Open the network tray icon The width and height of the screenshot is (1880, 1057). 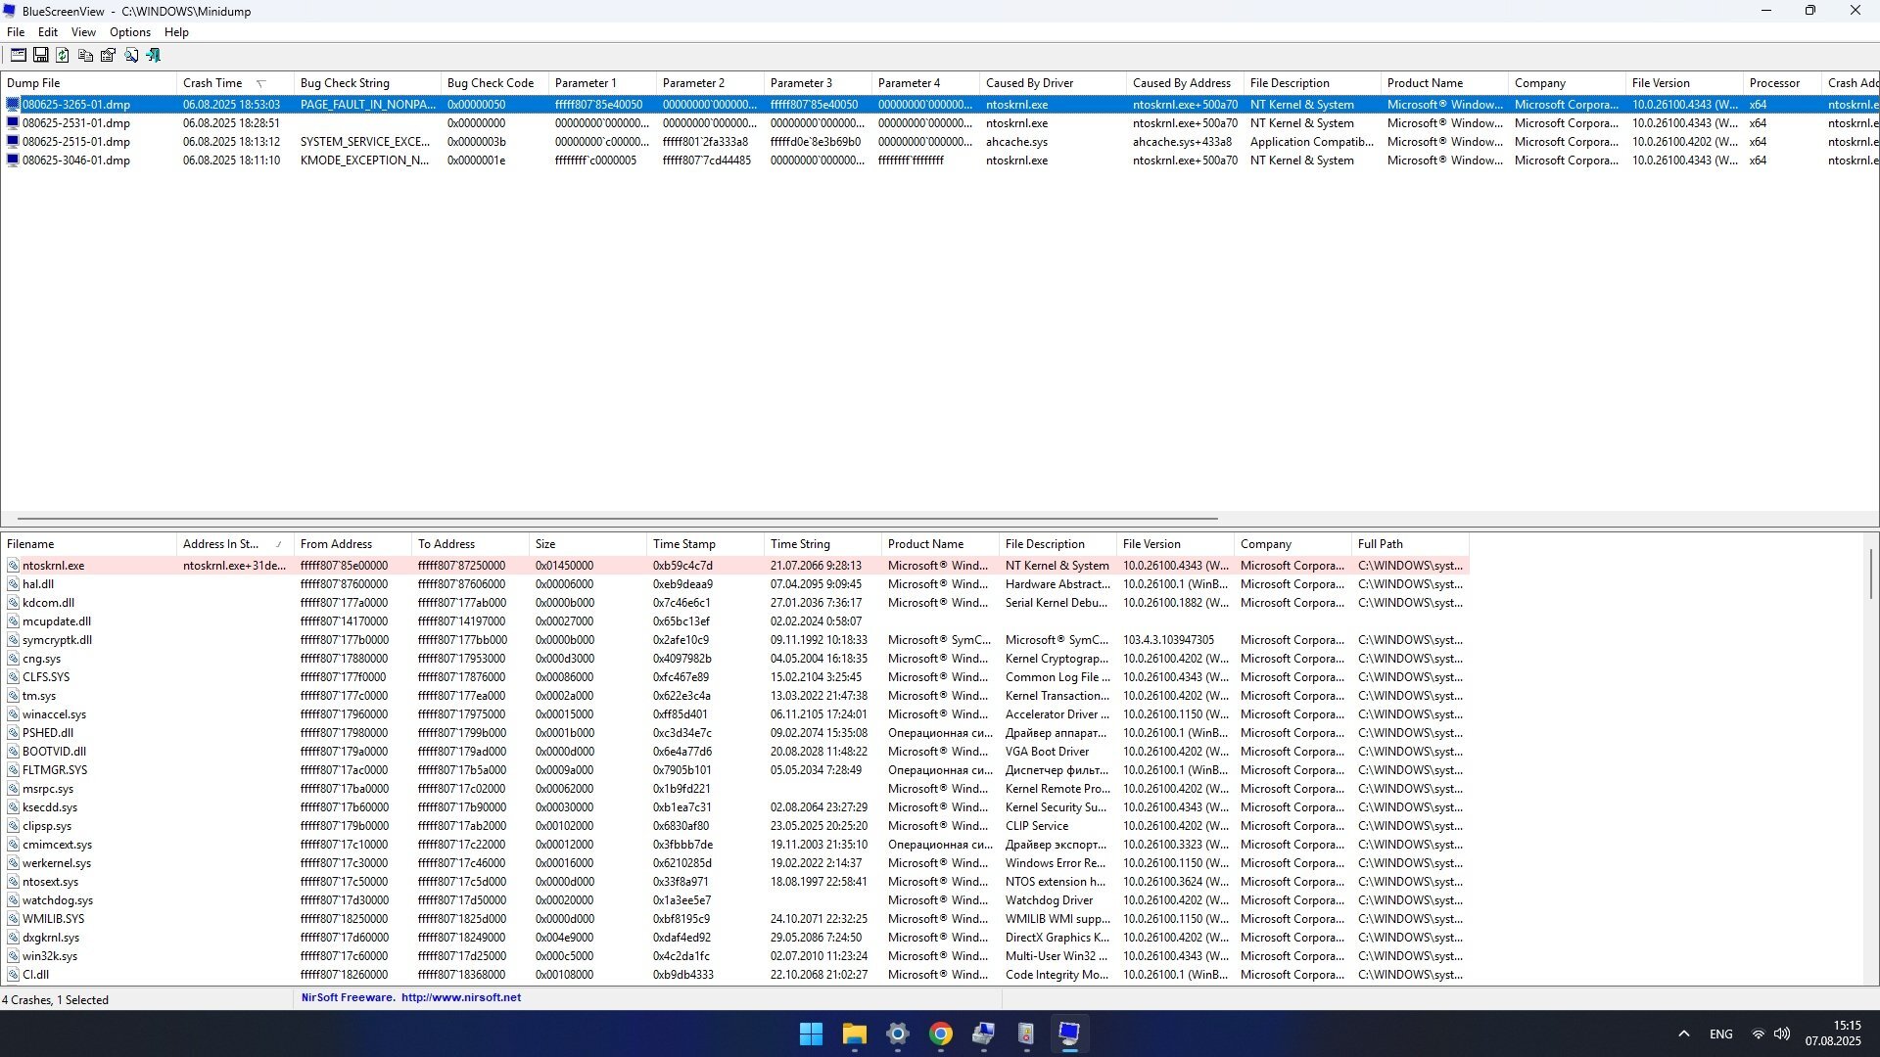pyautogui.click(x=1758, y=1034)
